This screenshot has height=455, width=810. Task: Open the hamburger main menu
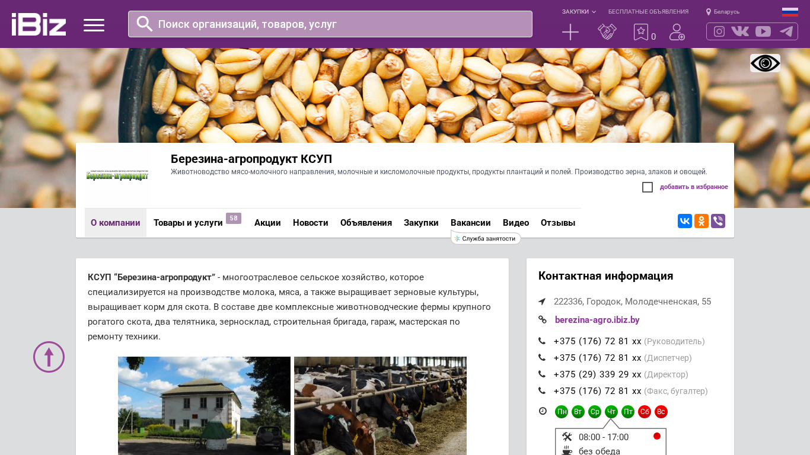click(x=94, y=25)
